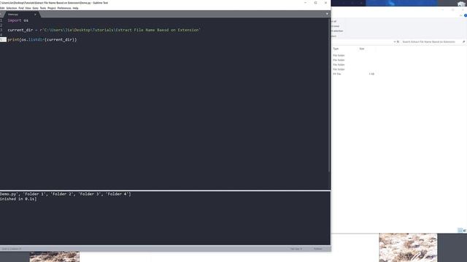
Task: Open the Help menu
Action: point(75,8)
